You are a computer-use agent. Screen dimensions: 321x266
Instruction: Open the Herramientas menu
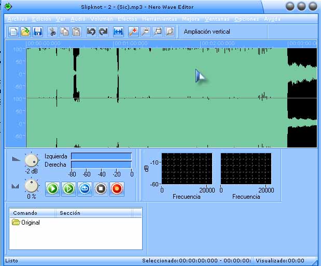[160, 19]
